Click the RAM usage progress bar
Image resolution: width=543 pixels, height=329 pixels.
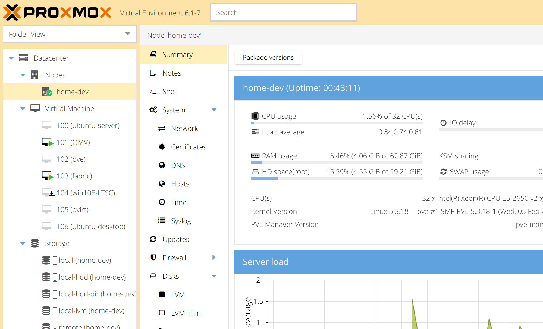(337, 163)
